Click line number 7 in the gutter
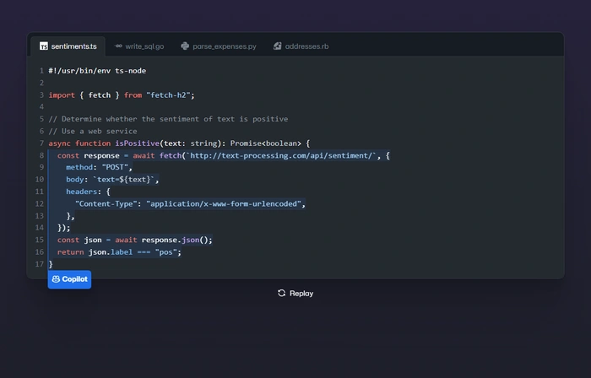The width and height of the screenshot is (591, 378). point(41,143)
